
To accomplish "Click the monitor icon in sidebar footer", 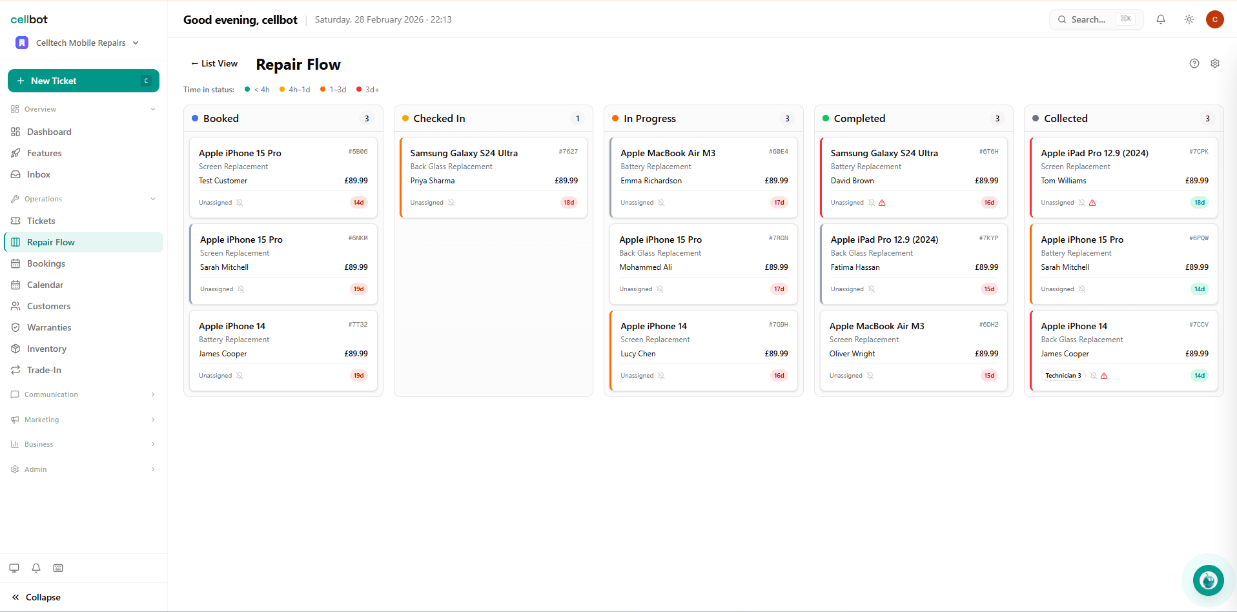I will tap(14, 568).
